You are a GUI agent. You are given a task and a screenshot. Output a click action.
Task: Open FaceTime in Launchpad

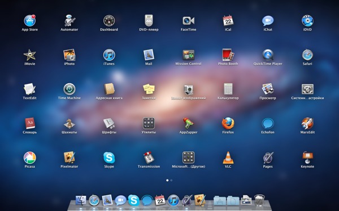coord(188,21)
